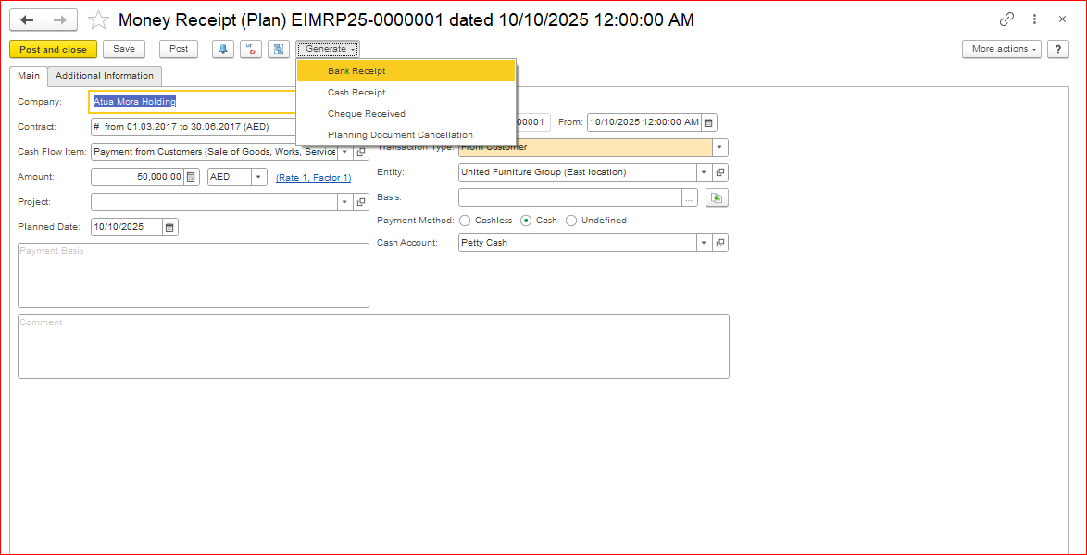The image size is (1087, 555).
Task: Expand the AED currency dropdown
Action: [x=258, y=177]
